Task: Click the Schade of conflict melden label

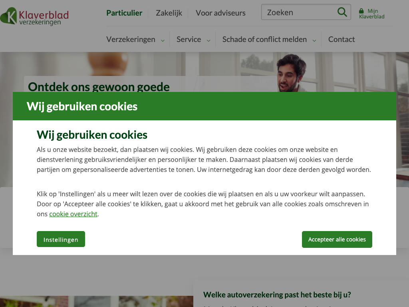Action: coord(264,40)
